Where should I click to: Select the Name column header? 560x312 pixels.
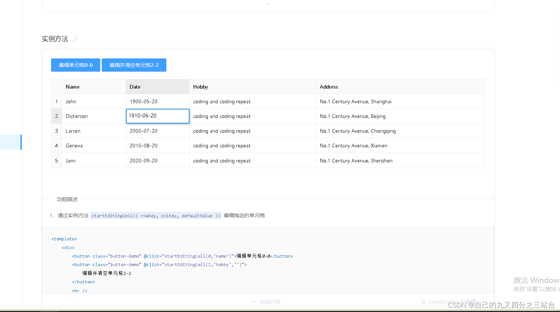pyautogui.click(x=94, y=87)
